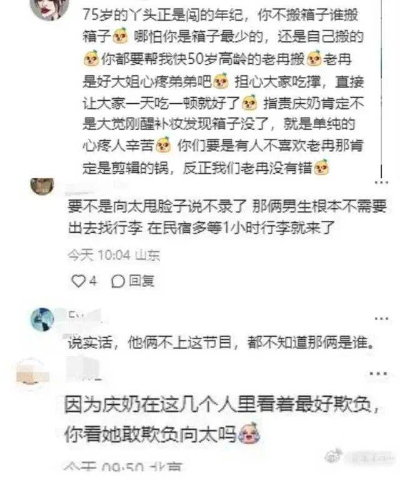Open the top commenter's cartoon avatar
Screen dimensions: 400x498
tap(49, 8)
